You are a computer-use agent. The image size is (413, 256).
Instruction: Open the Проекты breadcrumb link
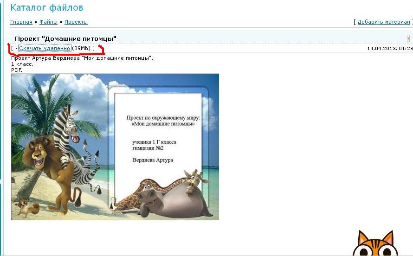pos(76,22)
